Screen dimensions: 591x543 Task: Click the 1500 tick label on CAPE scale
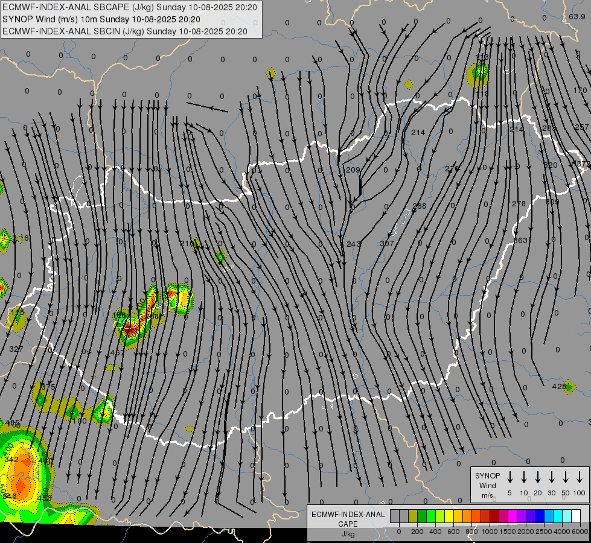[507, 532]
